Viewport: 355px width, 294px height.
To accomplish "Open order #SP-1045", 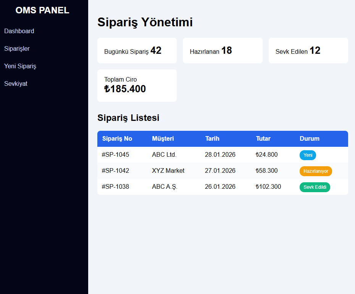I will click(115, 154).
